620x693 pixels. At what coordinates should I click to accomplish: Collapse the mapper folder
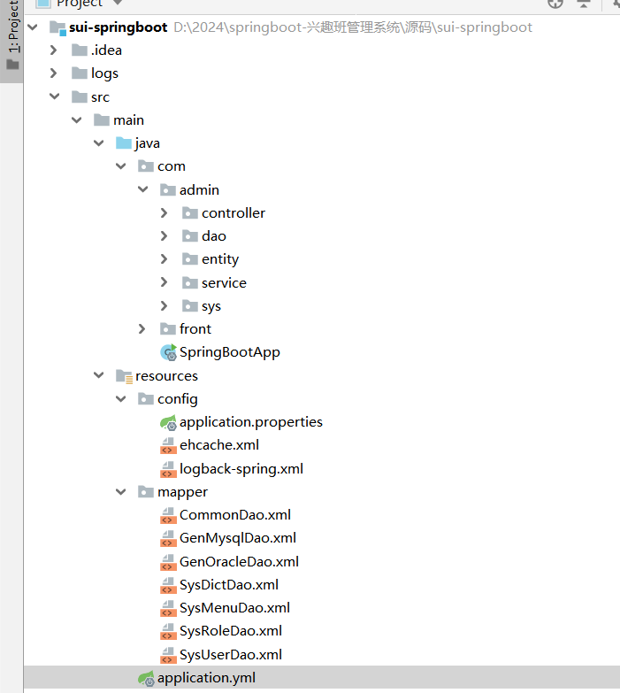click(120, 492)
